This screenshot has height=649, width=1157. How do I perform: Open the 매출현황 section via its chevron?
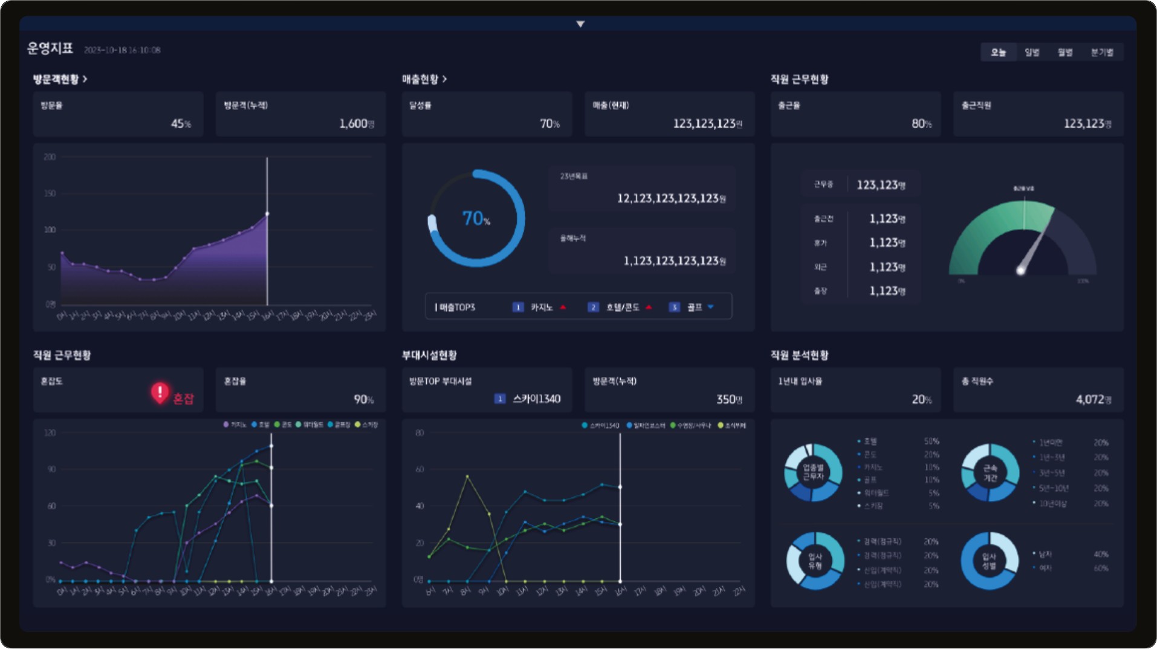pyautogui.click(x=445, y=79)
